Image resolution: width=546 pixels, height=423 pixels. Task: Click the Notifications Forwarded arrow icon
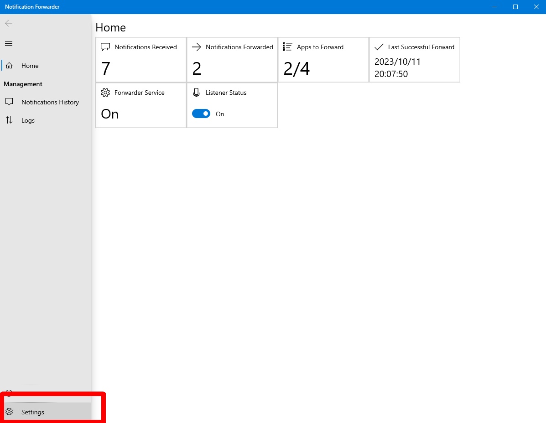click(197, 47)
